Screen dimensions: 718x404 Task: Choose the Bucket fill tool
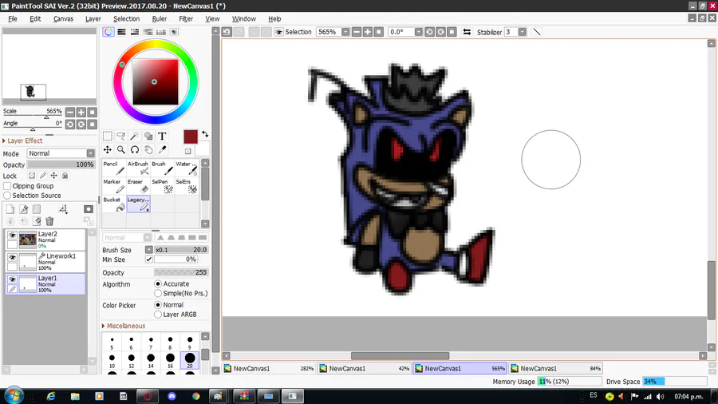[x=113, y=204]
